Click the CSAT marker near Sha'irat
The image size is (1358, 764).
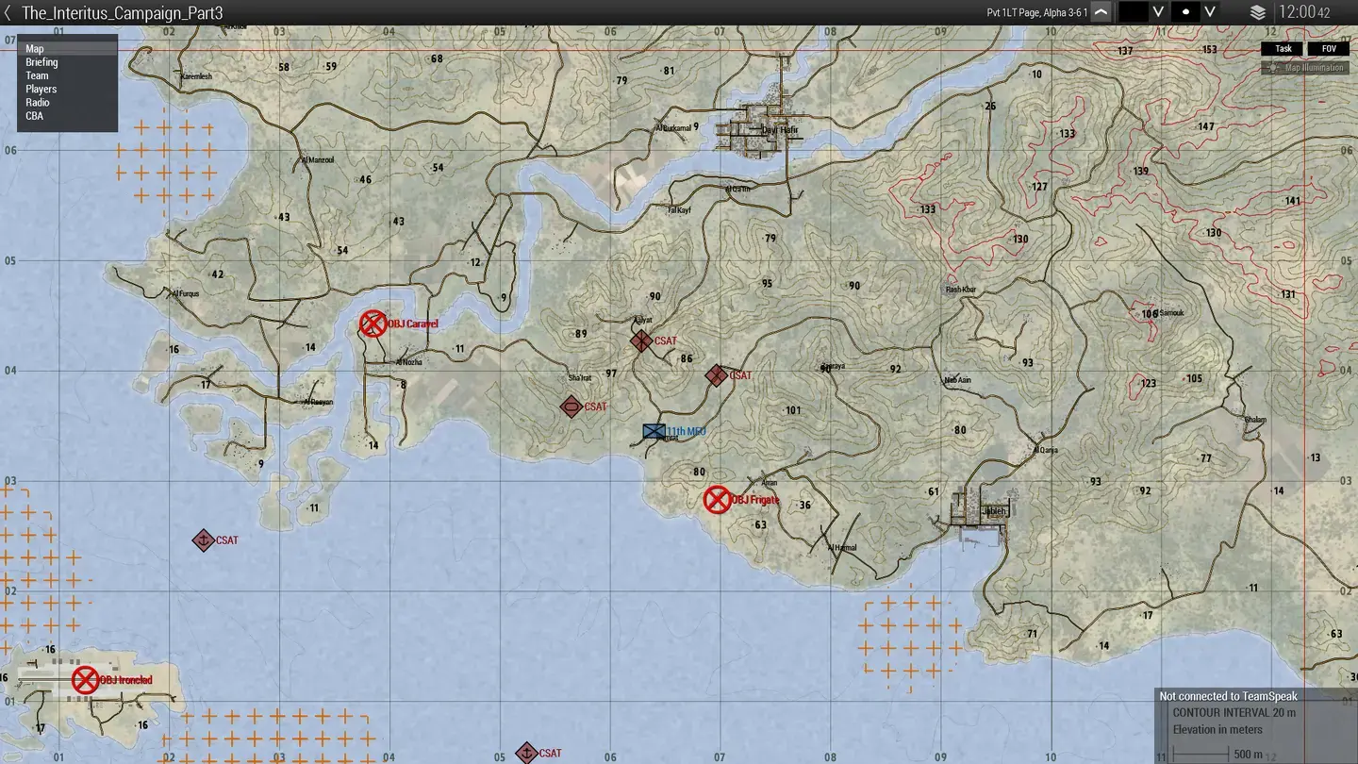[x=571, y=407]
